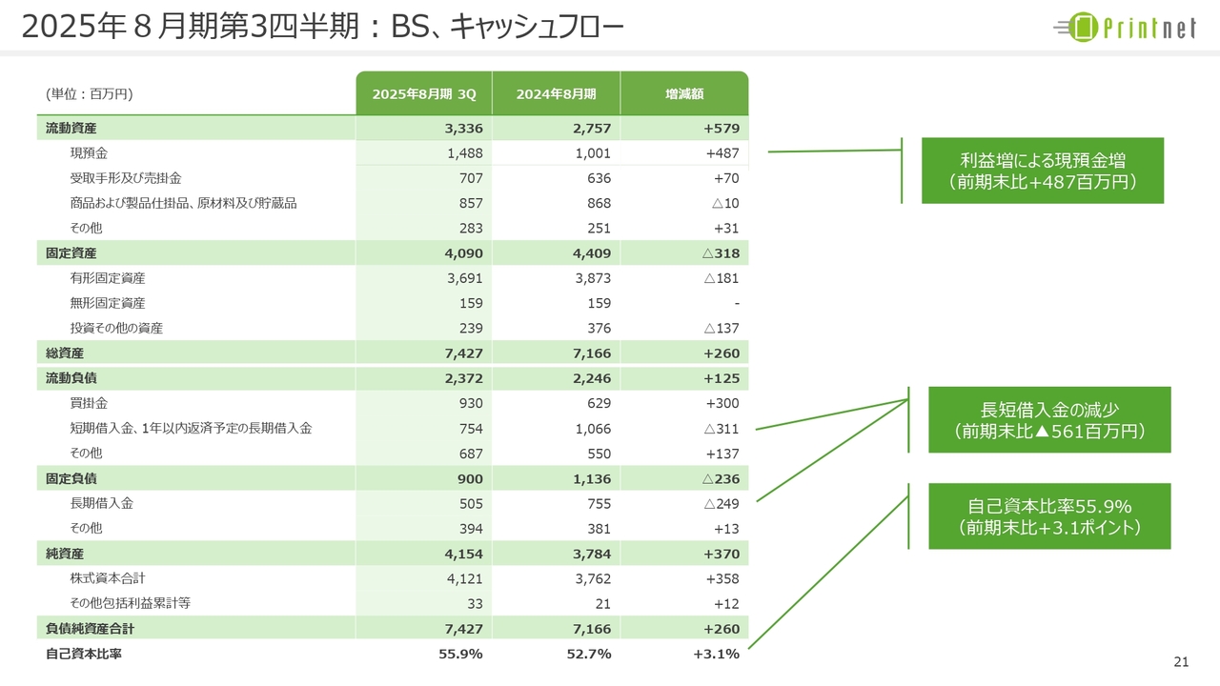Click the 総資産 total 7,427

pyautogui.click(x=463, y=353)
